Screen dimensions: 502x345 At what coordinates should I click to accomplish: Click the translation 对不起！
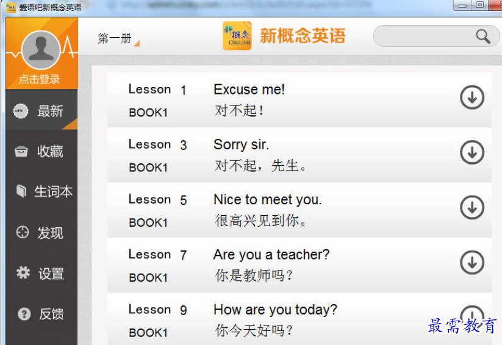(240, 111)
